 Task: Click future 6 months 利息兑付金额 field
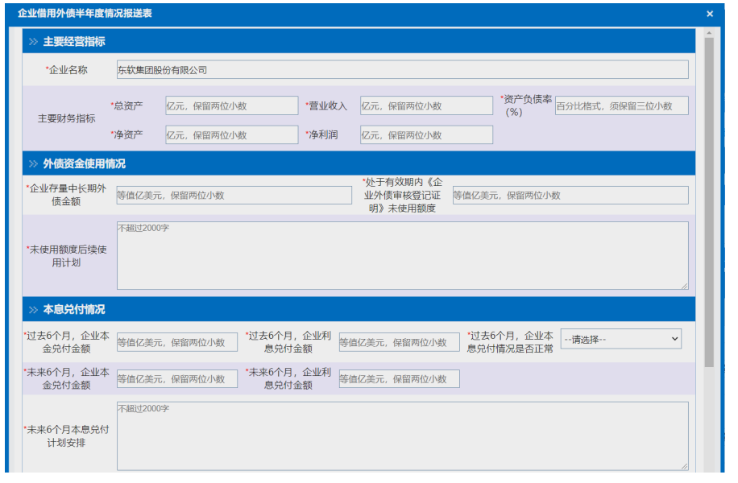coord(399,379)
